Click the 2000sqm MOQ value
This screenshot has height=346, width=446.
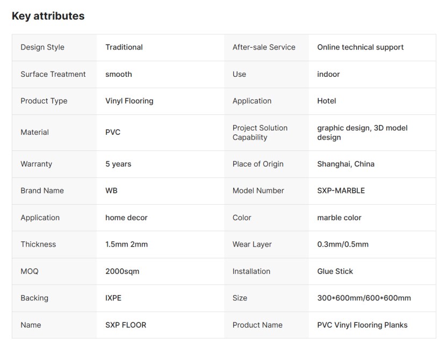(x=122, y=271)
